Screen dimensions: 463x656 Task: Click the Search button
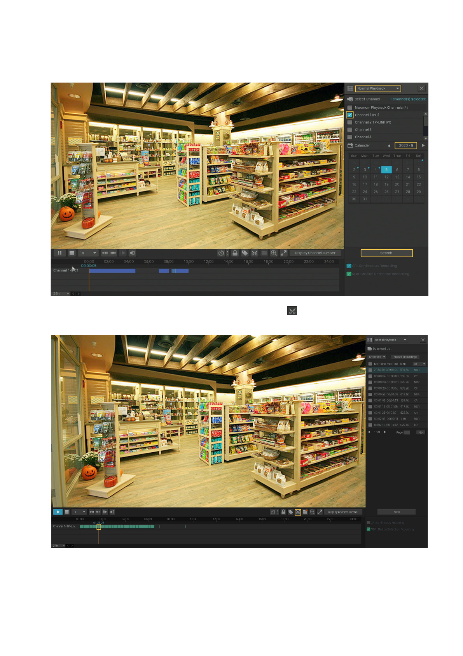point(386,253)
